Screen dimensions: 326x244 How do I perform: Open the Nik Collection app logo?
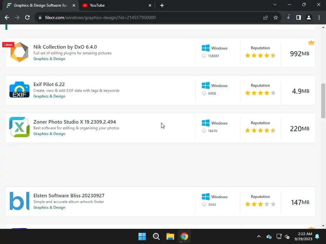coord(19,52)
